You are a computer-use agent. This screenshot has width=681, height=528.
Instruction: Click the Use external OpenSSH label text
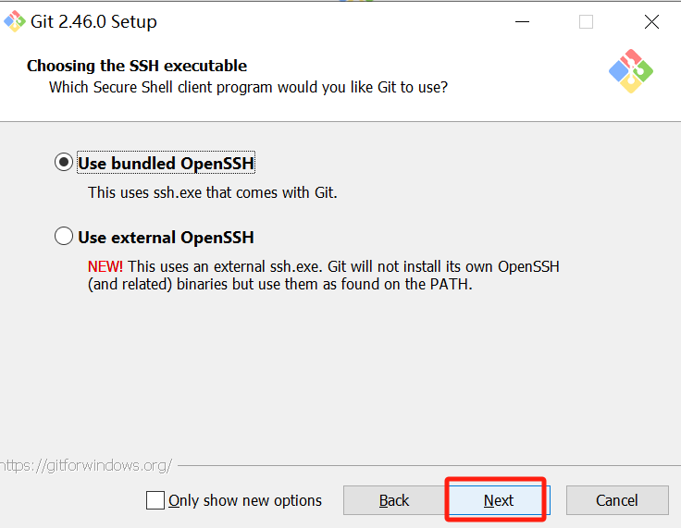[x=166, y=238]
